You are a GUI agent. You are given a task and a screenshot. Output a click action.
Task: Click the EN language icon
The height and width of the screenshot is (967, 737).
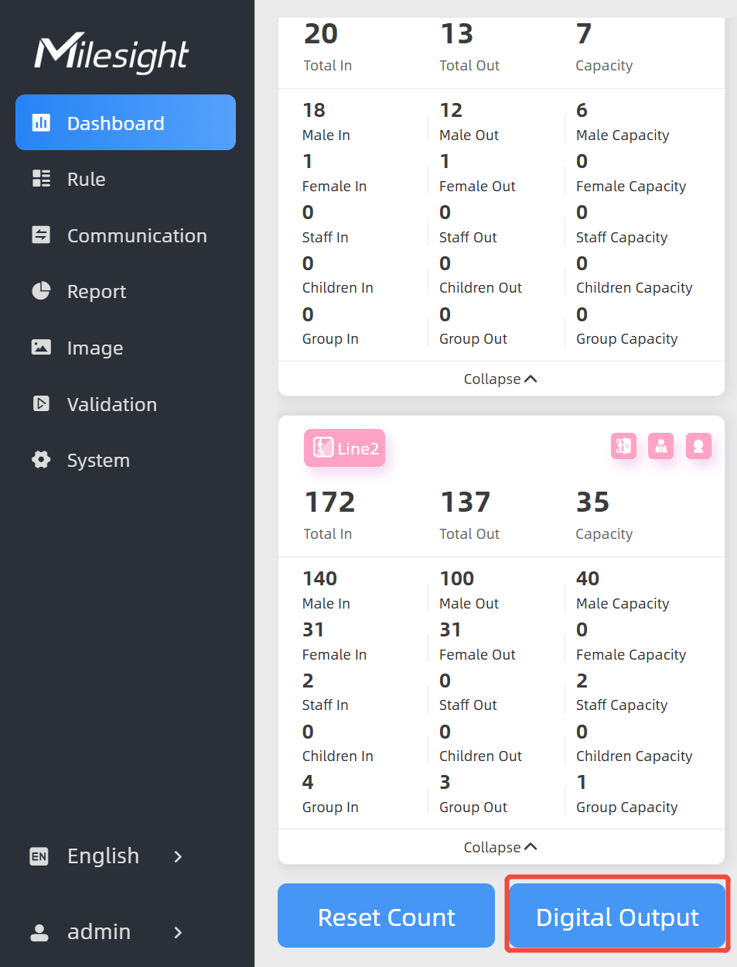tap(39, 856)
